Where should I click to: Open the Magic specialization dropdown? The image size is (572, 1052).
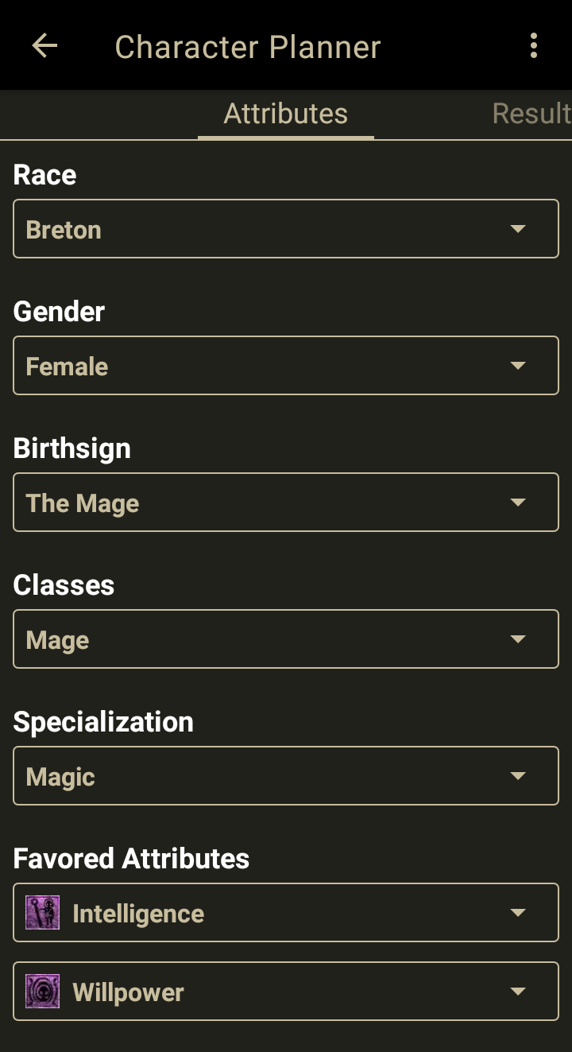(x=262, y=776)
